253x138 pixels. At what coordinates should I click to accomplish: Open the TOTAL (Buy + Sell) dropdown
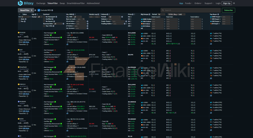[176, 14]
